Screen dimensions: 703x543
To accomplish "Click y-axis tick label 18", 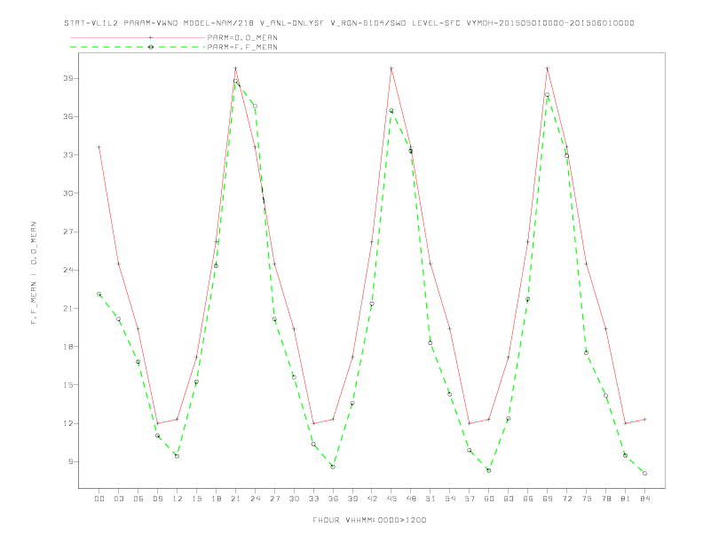I will 67,346.
